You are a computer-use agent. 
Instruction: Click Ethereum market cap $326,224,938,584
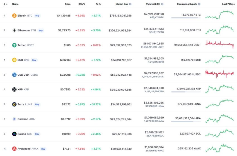point(120,30)
